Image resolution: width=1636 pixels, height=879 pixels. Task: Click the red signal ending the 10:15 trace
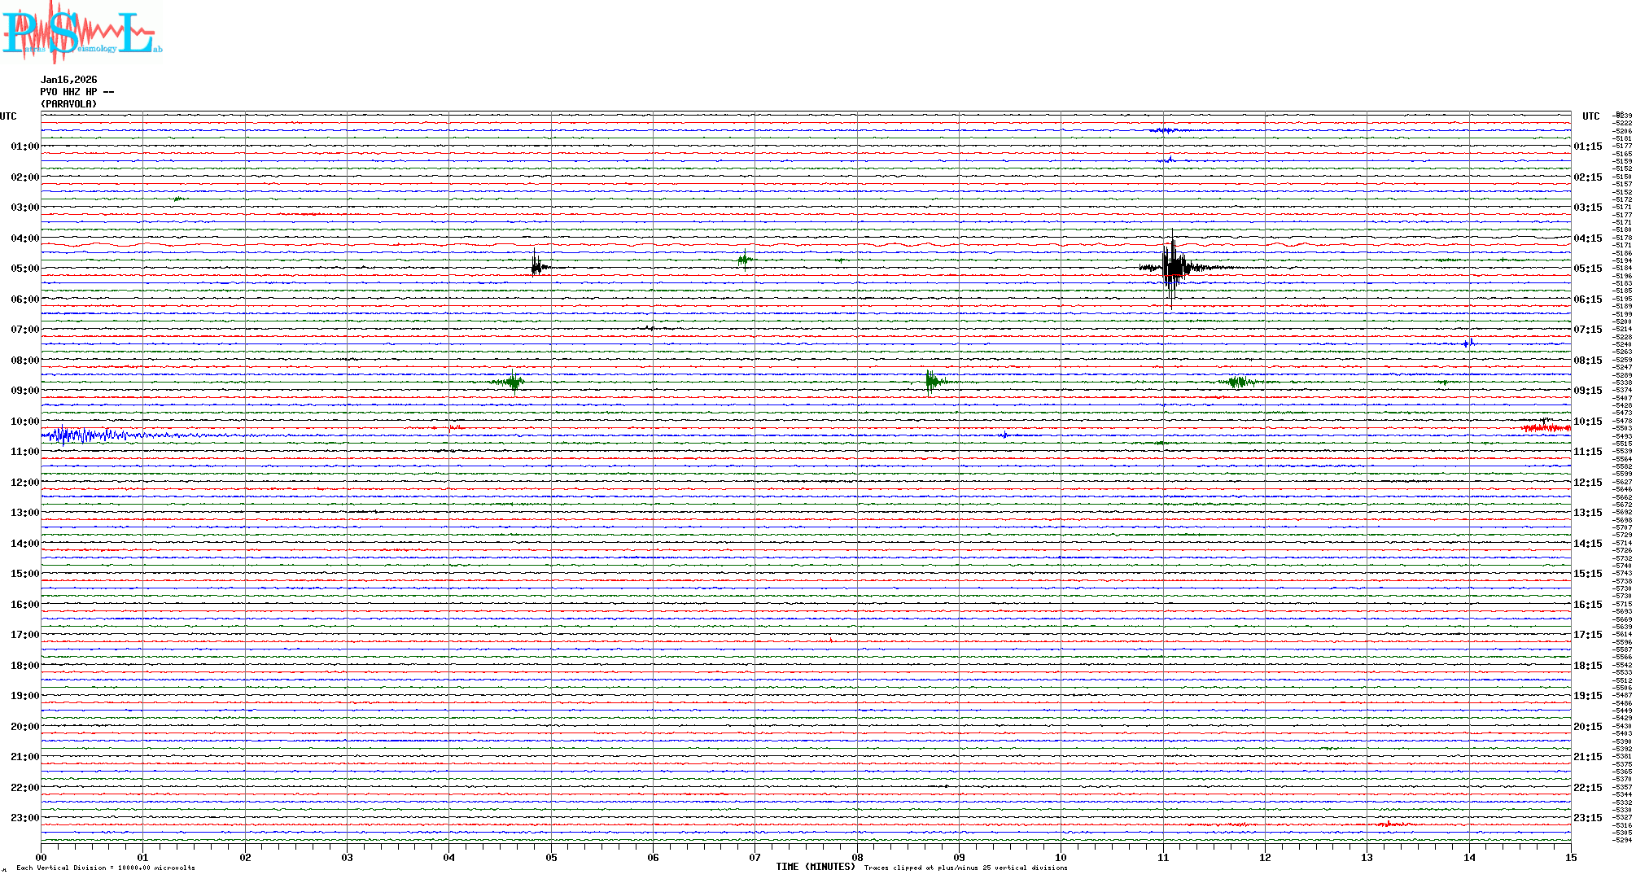(x=1546, y=427)
